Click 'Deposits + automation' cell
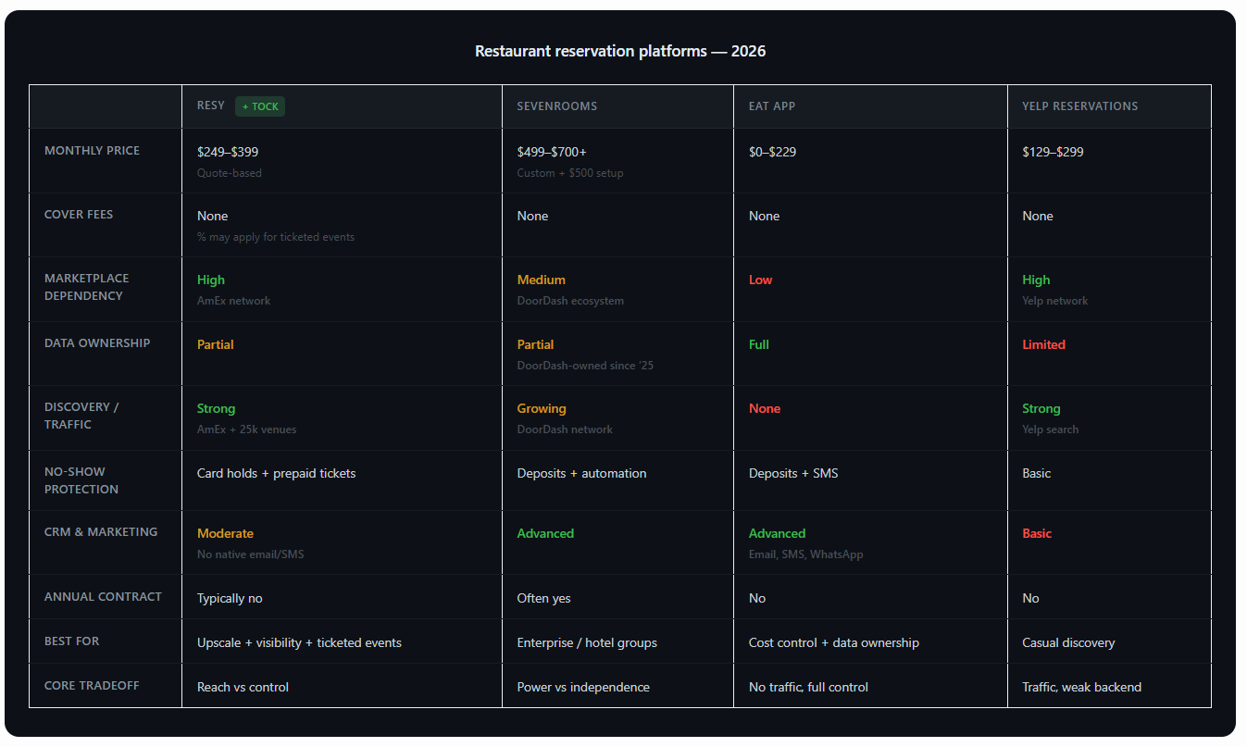The width and height of the screenshot is (1247, 747). [x=582, y=473]
